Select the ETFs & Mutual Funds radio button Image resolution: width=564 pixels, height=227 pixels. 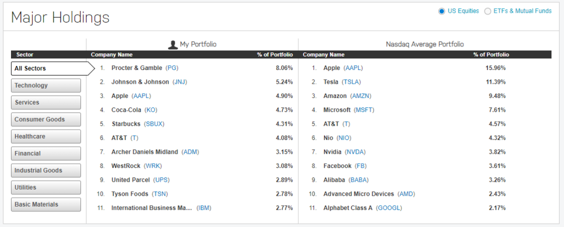[x=487, y=12]
